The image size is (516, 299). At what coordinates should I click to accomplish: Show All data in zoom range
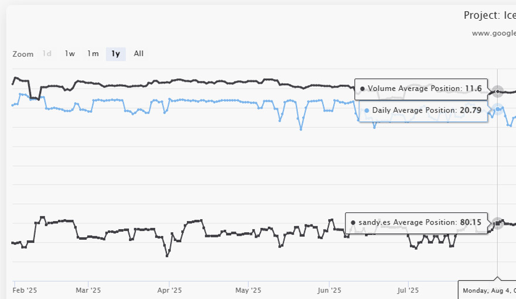(x=138, y=54)
